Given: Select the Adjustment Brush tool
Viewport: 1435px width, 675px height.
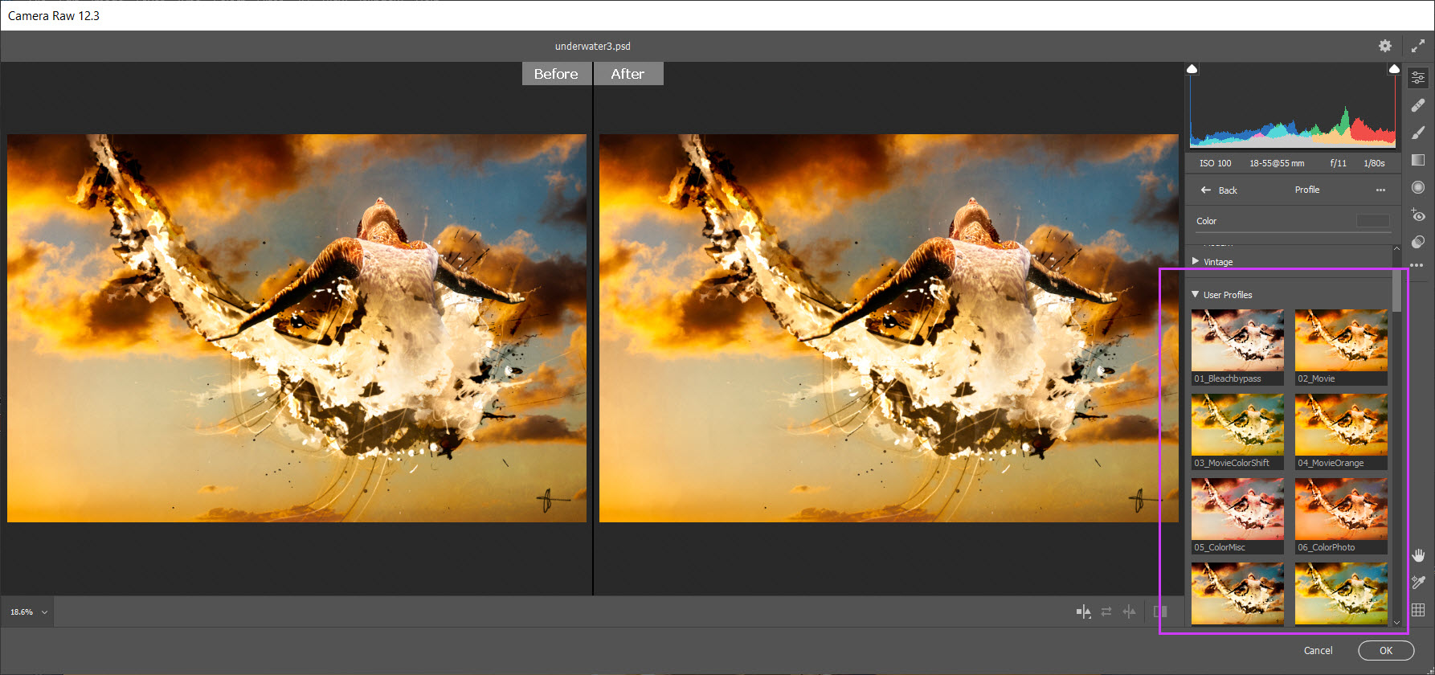Looking at the screenshot, I should [x=1418, y=133].
